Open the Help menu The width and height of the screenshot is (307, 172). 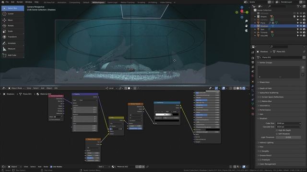click(x=36, y=2)
